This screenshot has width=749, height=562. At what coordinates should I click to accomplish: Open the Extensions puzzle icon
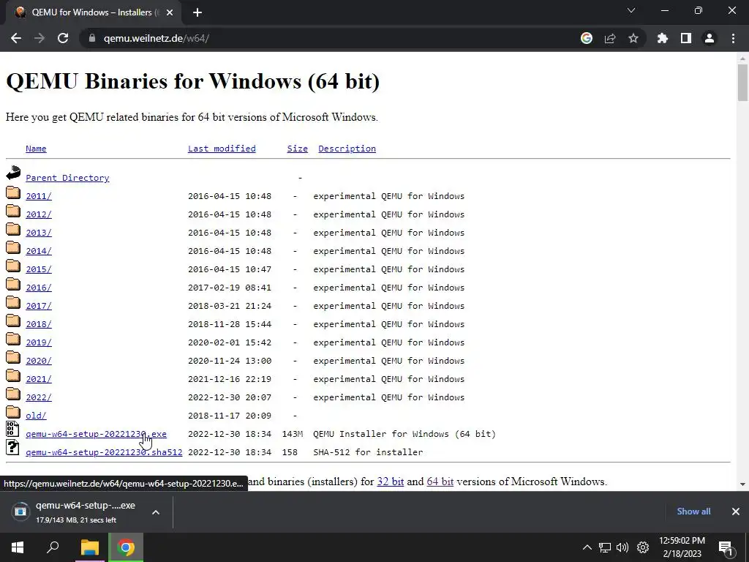pyautogui.click(x=663, y=38)
